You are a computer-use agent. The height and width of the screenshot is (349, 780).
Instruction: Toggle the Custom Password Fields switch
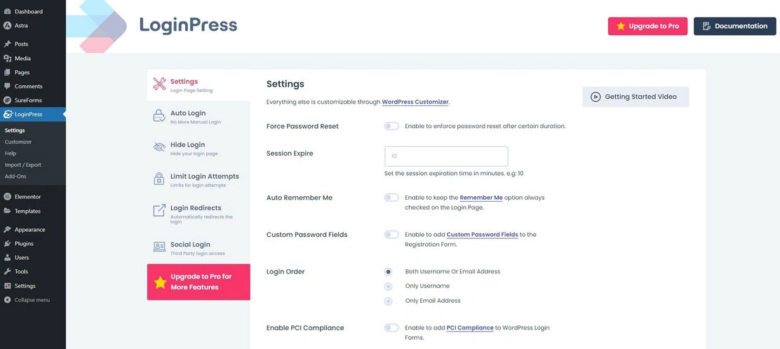(391, 235)
